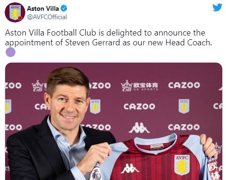The height and width of the screenshot is (180, 226).
Task: Click the CAZOO logo beside Kappa logo
Action: (x=184, y=127)
